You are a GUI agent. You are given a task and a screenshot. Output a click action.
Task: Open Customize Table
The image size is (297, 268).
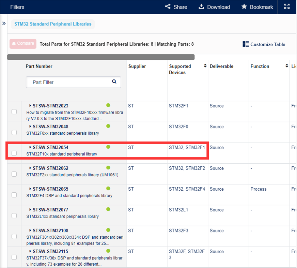(264, 44)
